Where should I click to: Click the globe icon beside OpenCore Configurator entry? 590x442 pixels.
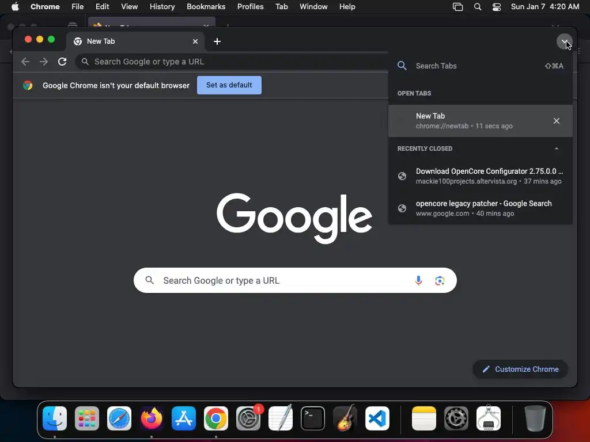[402, 176]
